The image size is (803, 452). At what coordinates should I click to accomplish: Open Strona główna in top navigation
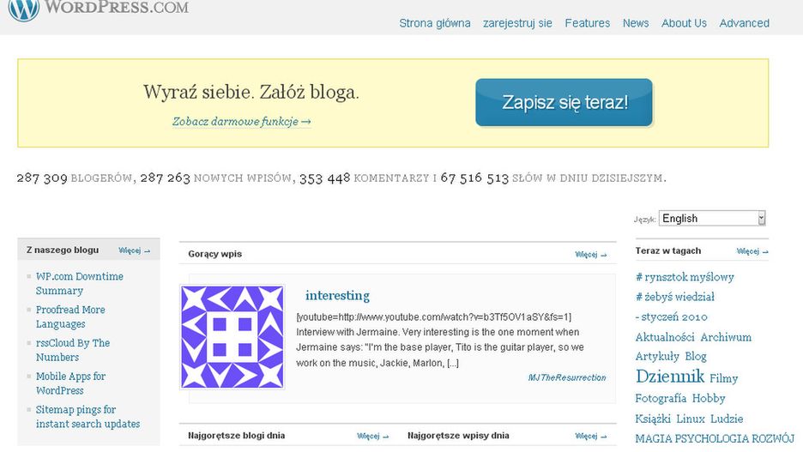click(x=434, y=23)
